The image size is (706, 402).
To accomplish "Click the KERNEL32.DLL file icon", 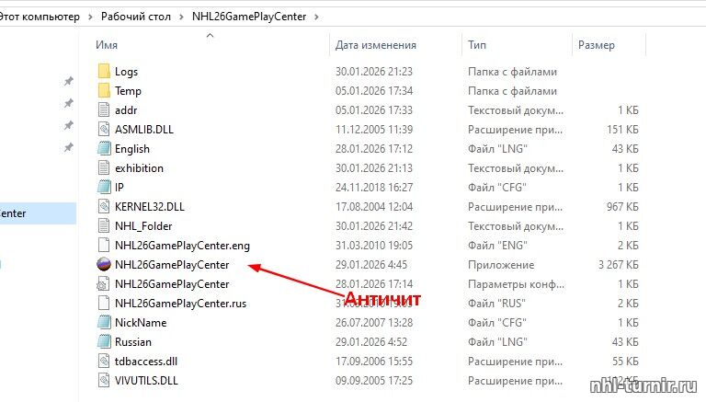I will (103, 207).
